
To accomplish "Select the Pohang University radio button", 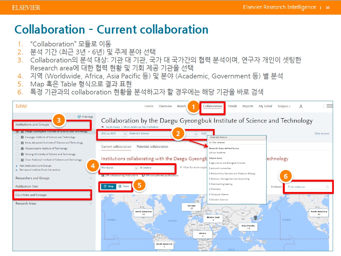I will (17, 154).
